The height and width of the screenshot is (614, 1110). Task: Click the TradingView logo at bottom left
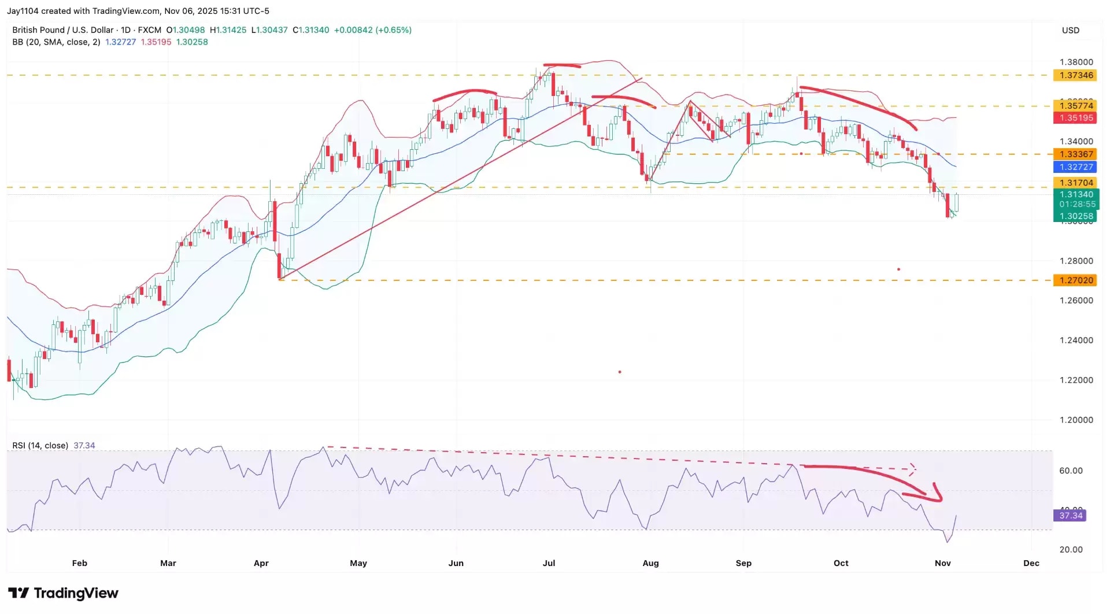click(64, 593)
